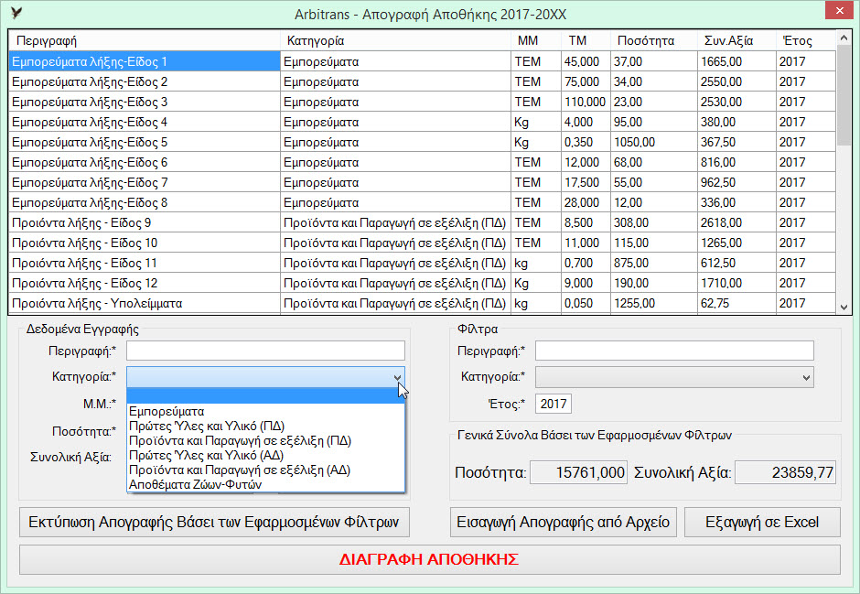
Task: Click the Συν.Αξία cell 62,75
Action: tap(736, 303)
